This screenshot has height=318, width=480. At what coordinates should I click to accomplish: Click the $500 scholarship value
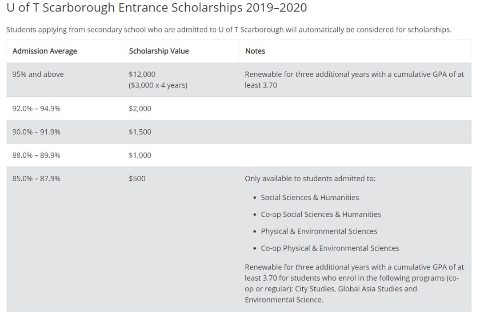(137, 179)
